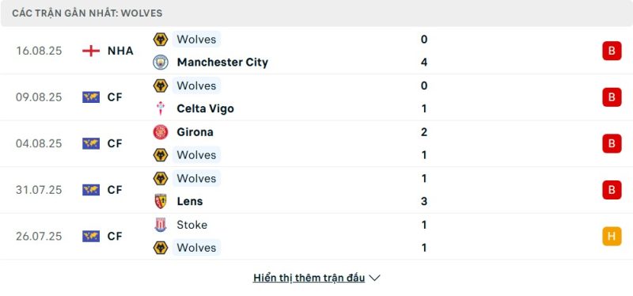Open the match dated 31.07.25
The image size is (633, 296).
pyautogui.click(x=316, y=190)
